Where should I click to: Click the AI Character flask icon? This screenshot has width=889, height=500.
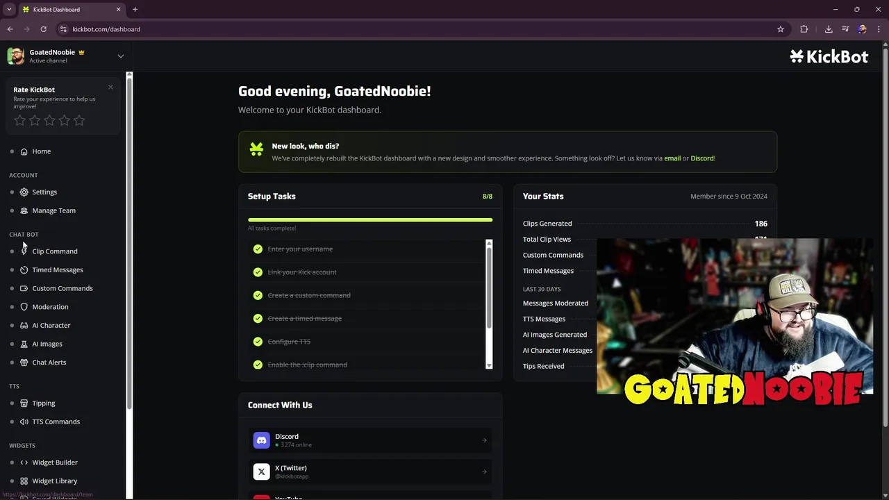coord(24,326)
